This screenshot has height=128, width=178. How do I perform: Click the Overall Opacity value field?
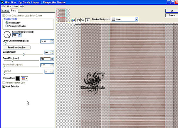pyautogui.click(x=48, y=52)
